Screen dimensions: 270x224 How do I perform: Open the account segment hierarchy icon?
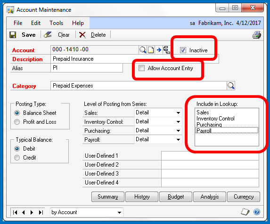pyautogui.click(x=166, y=50)
